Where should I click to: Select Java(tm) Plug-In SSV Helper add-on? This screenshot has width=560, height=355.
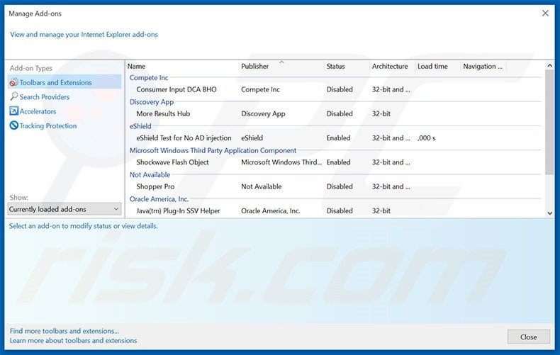tap(178, 210)
